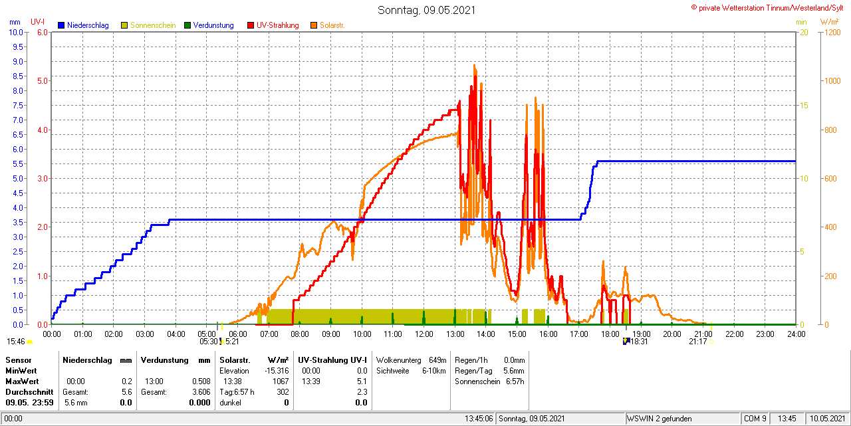Click the red 'UV-I' axis unit label
This screenshot has height=426, width=851.
point(38,22)
